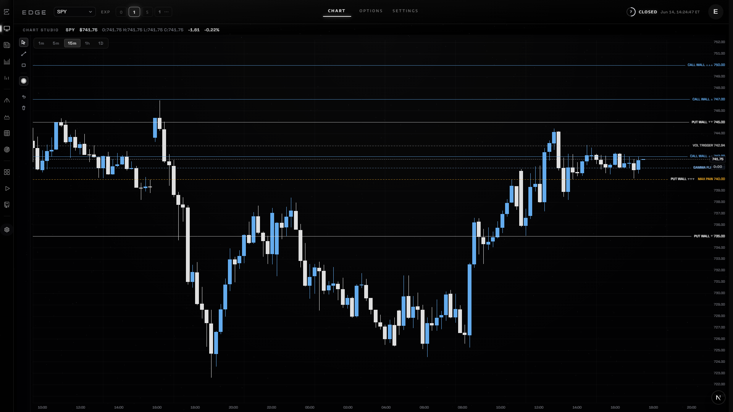Select the rectangle drawing tool
733x412 pixels.
point(24,65)
